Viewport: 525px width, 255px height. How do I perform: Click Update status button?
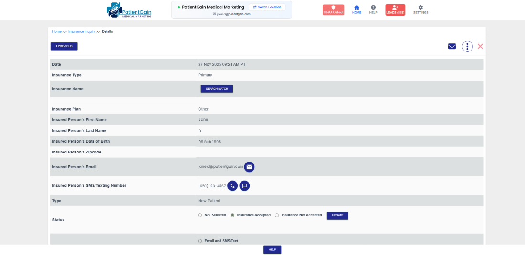click(x=337, y=215)
